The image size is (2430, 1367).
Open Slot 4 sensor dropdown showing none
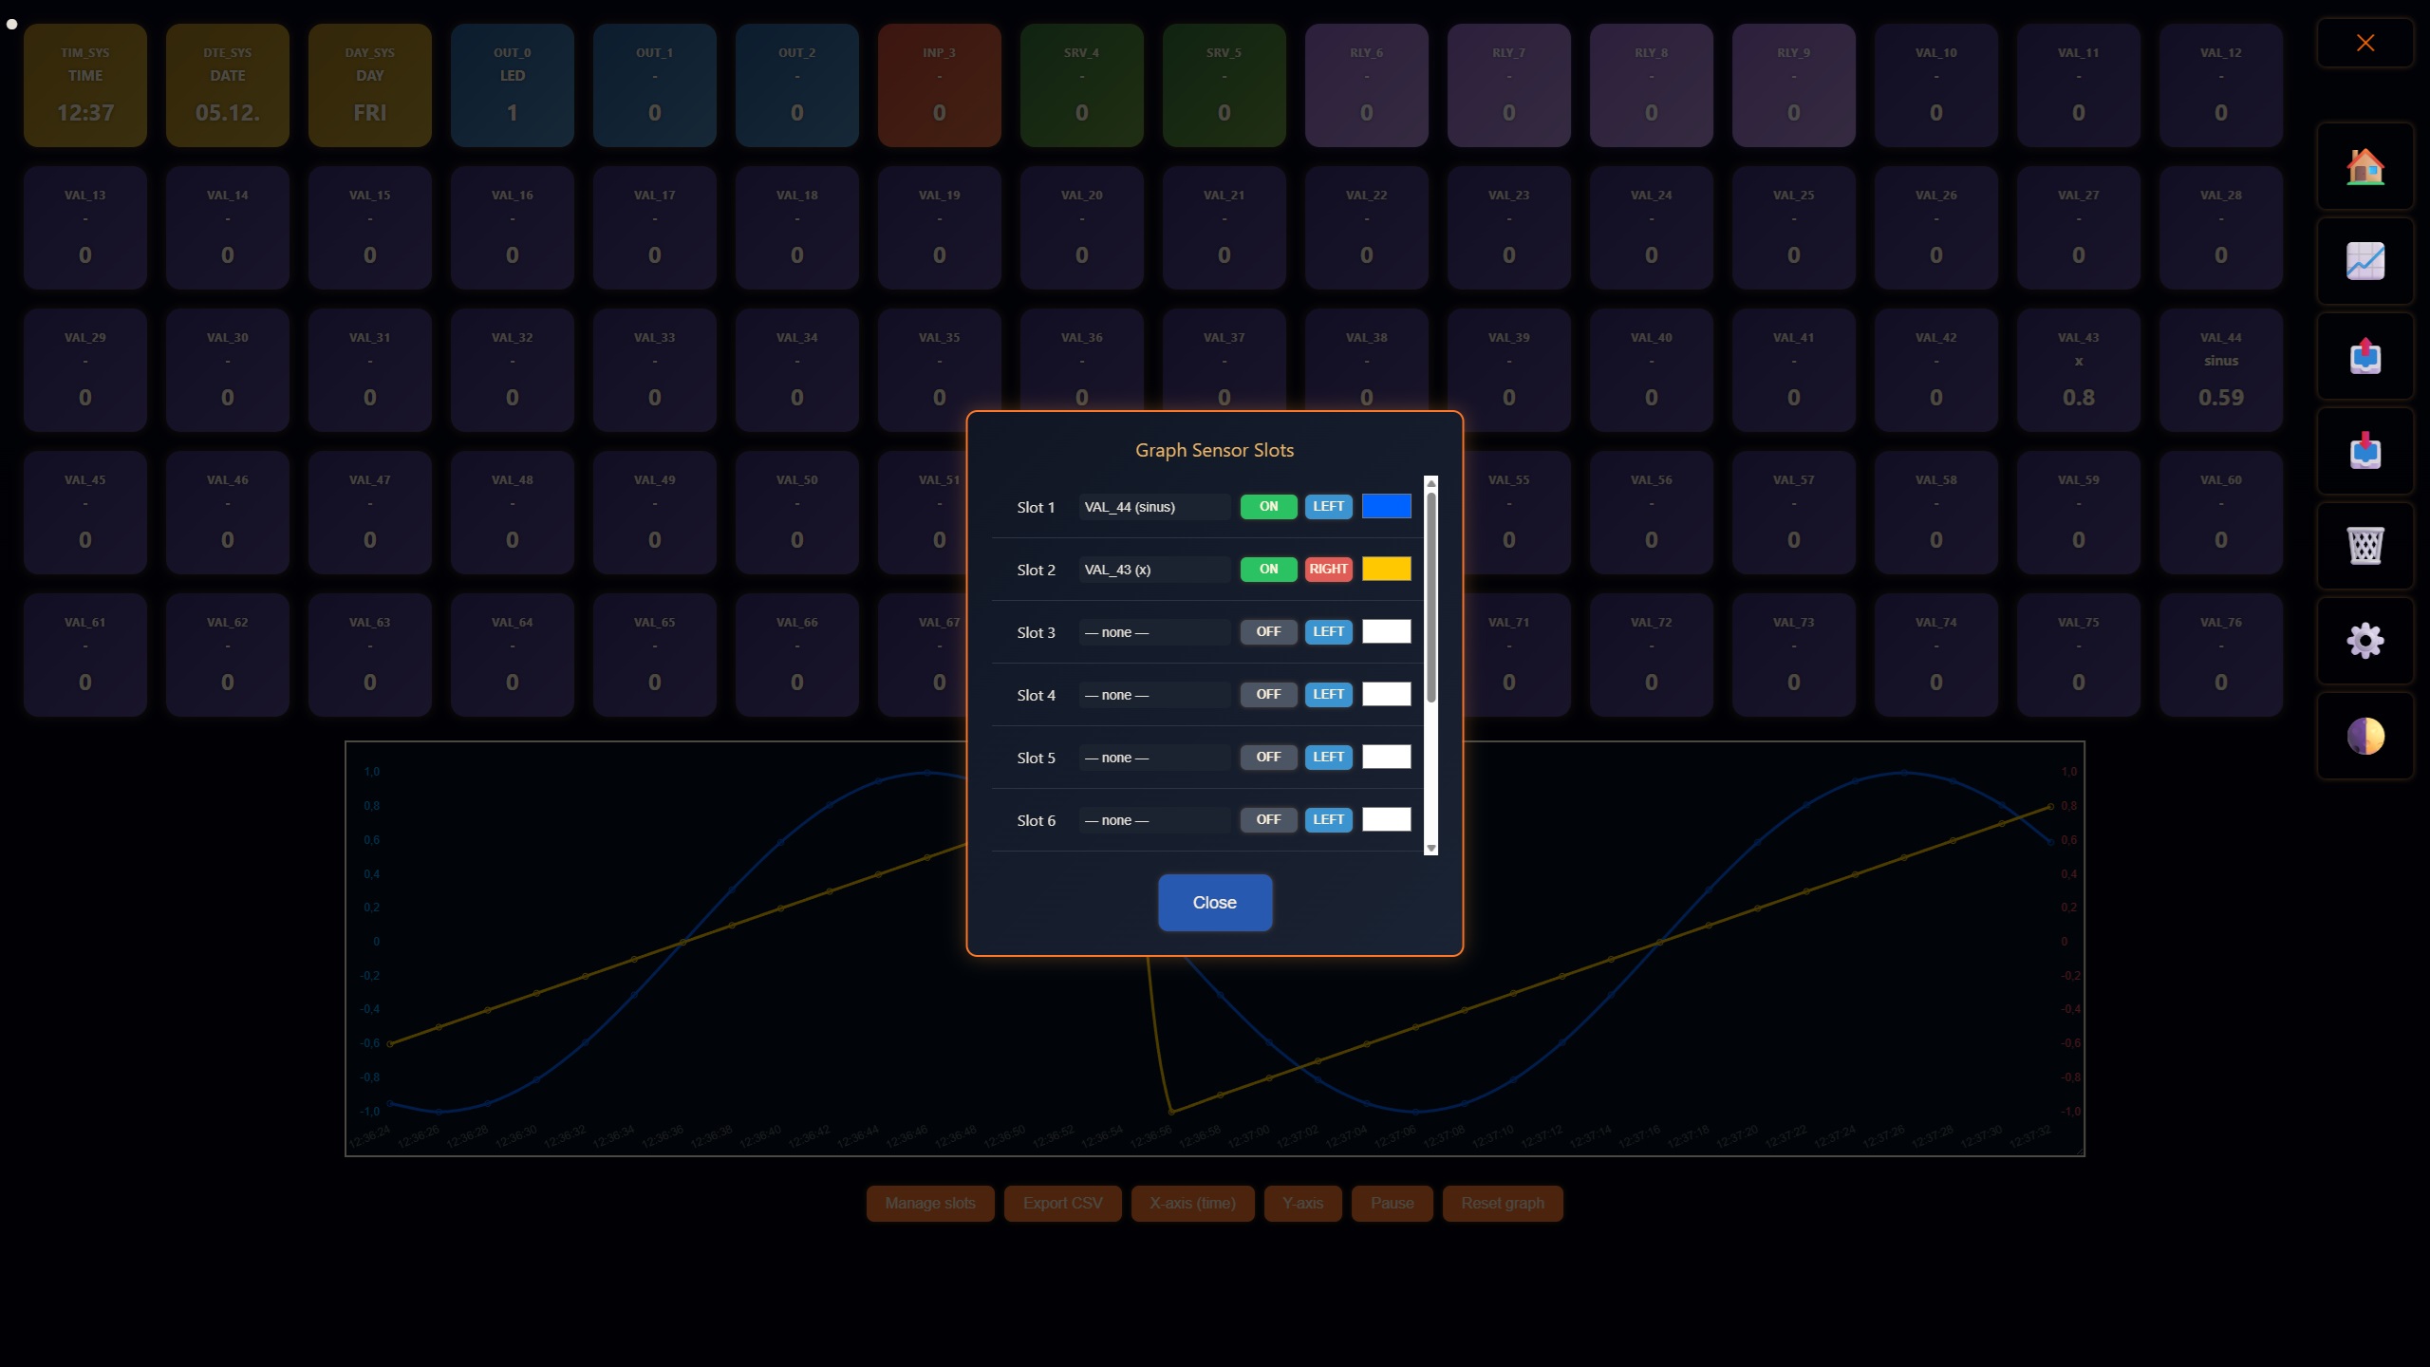point(1153,695)
